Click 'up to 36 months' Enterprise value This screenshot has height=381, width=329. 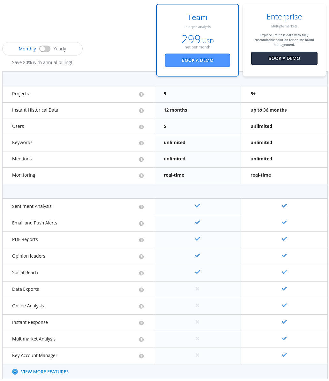(x=268, y=110)
